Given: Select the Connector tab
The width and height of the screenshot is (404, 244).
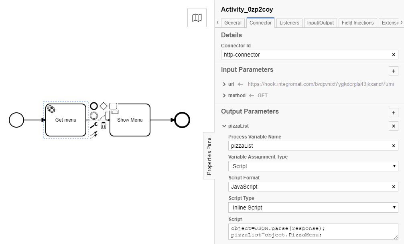Looking at the screenshot, I should click(x=260, y=22).
